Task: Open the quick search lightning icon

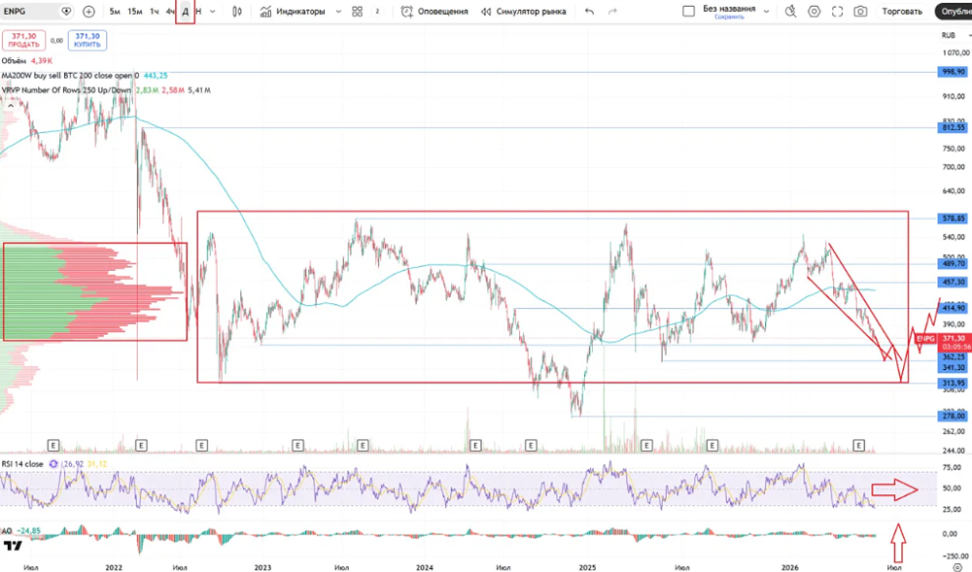Action: coord(790,11)
